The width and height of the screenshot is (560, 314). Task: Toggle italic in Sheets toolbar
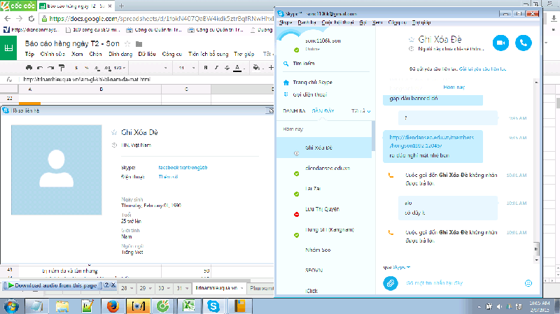click(x=216, y=67)
